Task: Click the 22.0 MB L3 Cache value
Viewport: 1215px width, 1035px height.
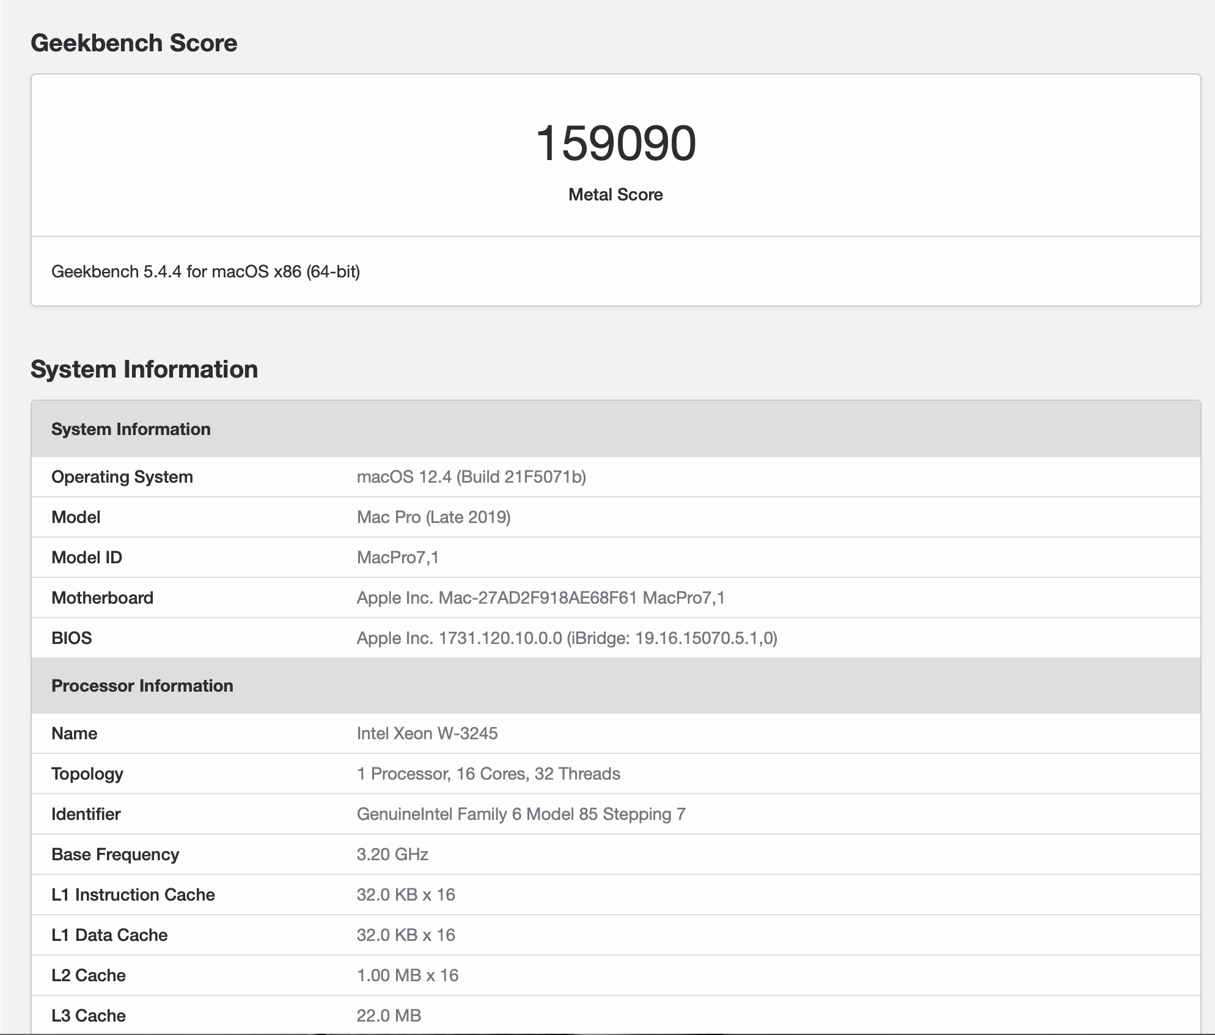Action: tap(389, 1015)
